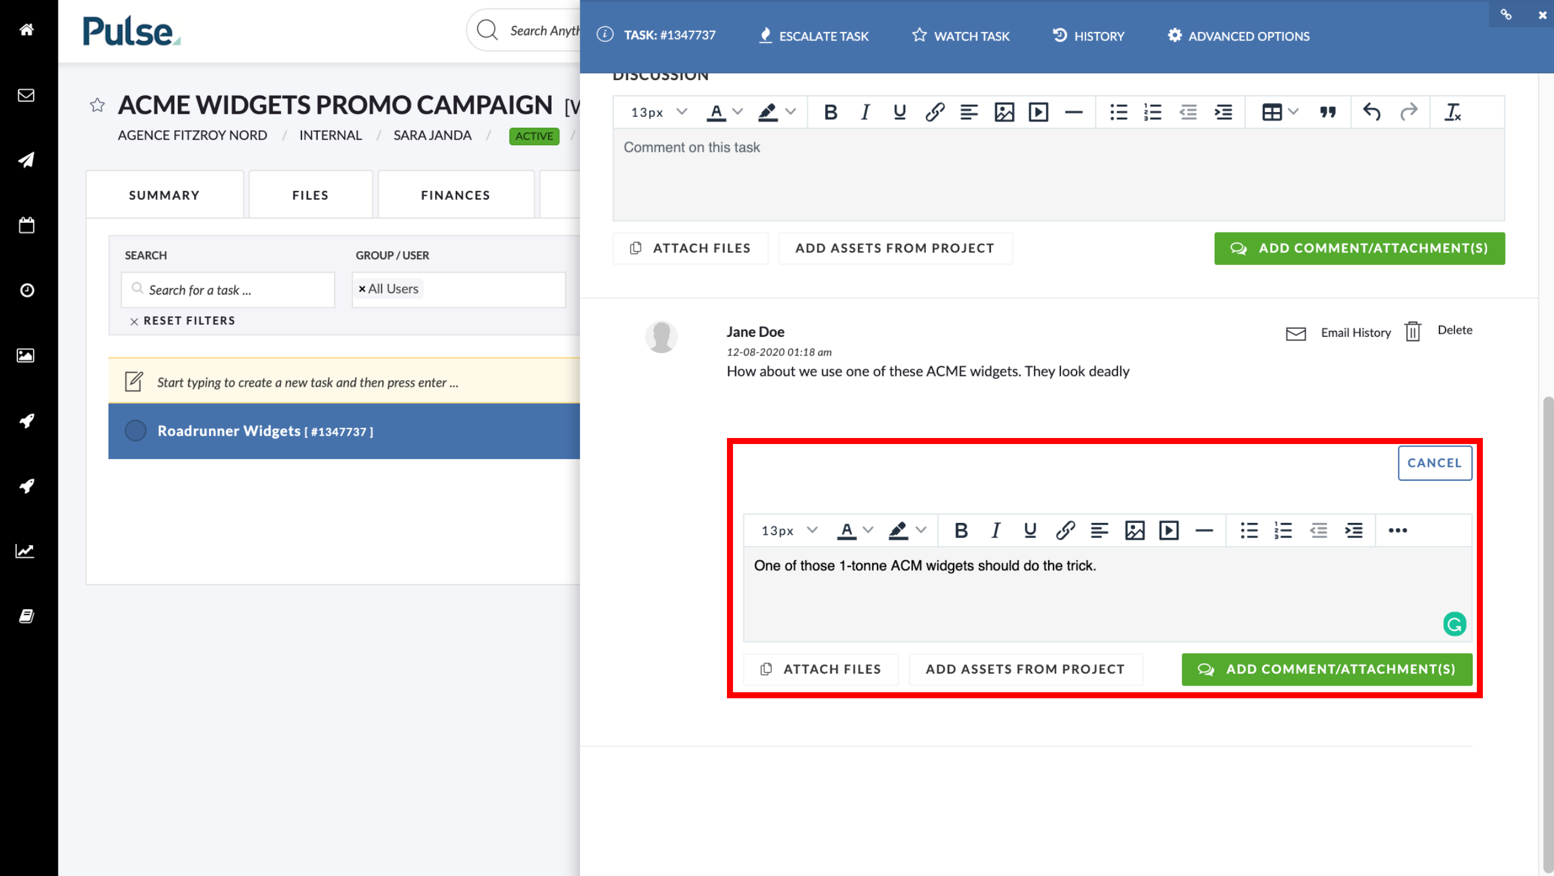Focus the Search for a task field

click(228, 290)
